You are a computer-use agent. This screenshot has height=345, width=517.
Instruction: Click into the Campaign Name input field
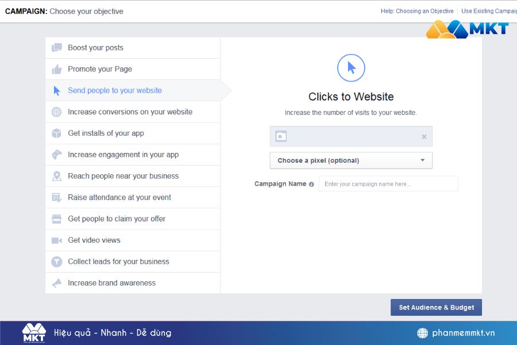tap(388, 184)
